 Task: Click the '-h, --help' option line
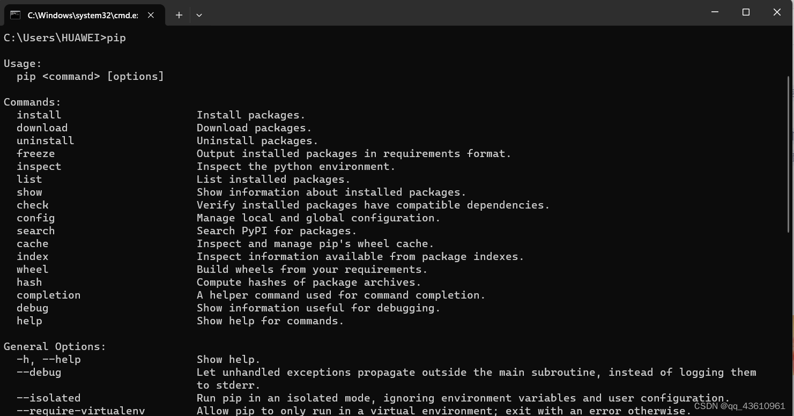pyautogui.click(x=48, y=359)
